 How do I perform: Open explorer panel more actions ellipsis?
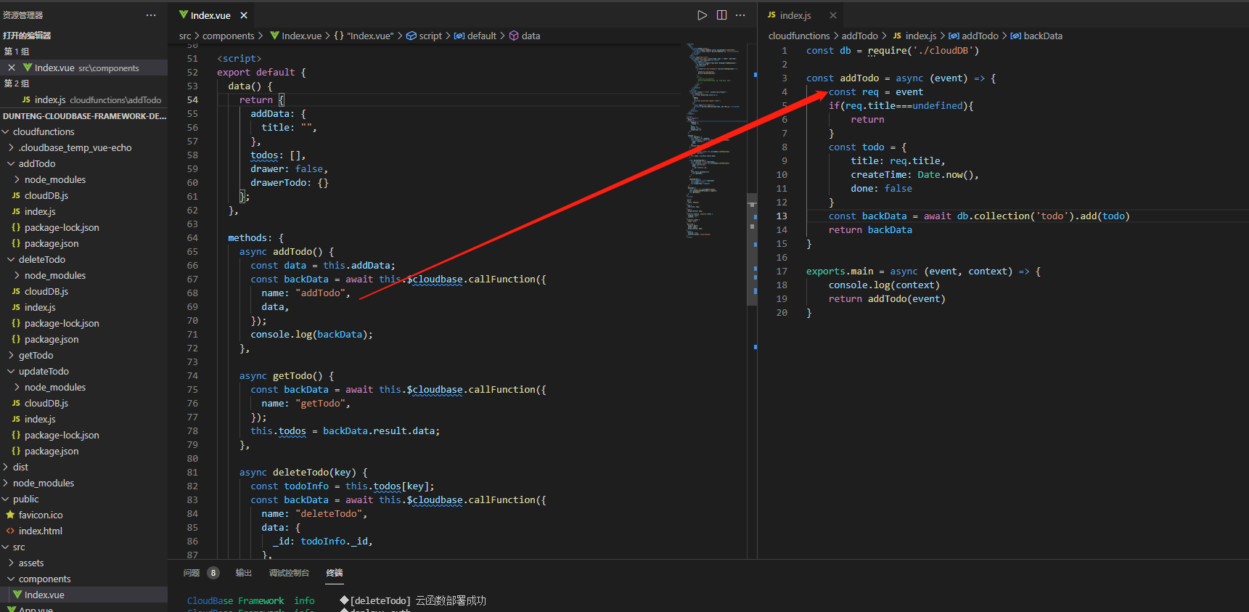[x=151, y=15]
